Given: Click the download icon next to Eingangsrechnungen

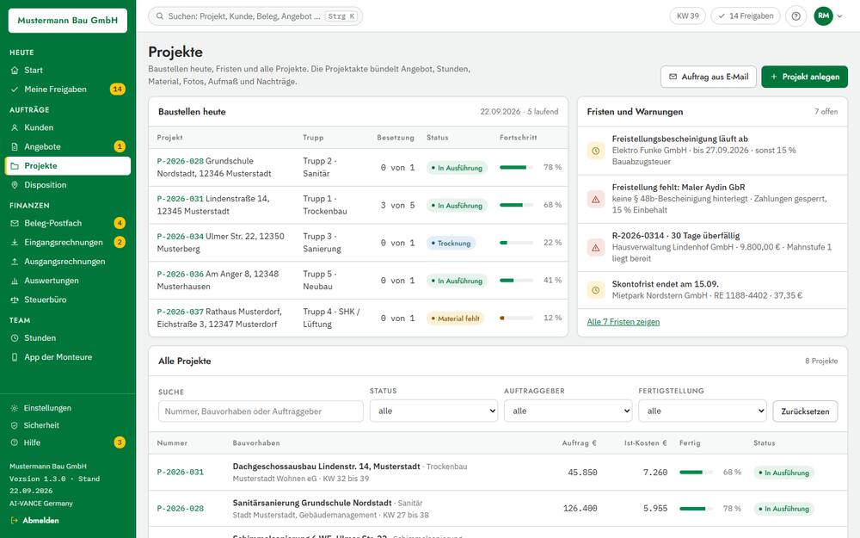Looking at the screenshot, I should pyautogui.click(x=15, y=242).
